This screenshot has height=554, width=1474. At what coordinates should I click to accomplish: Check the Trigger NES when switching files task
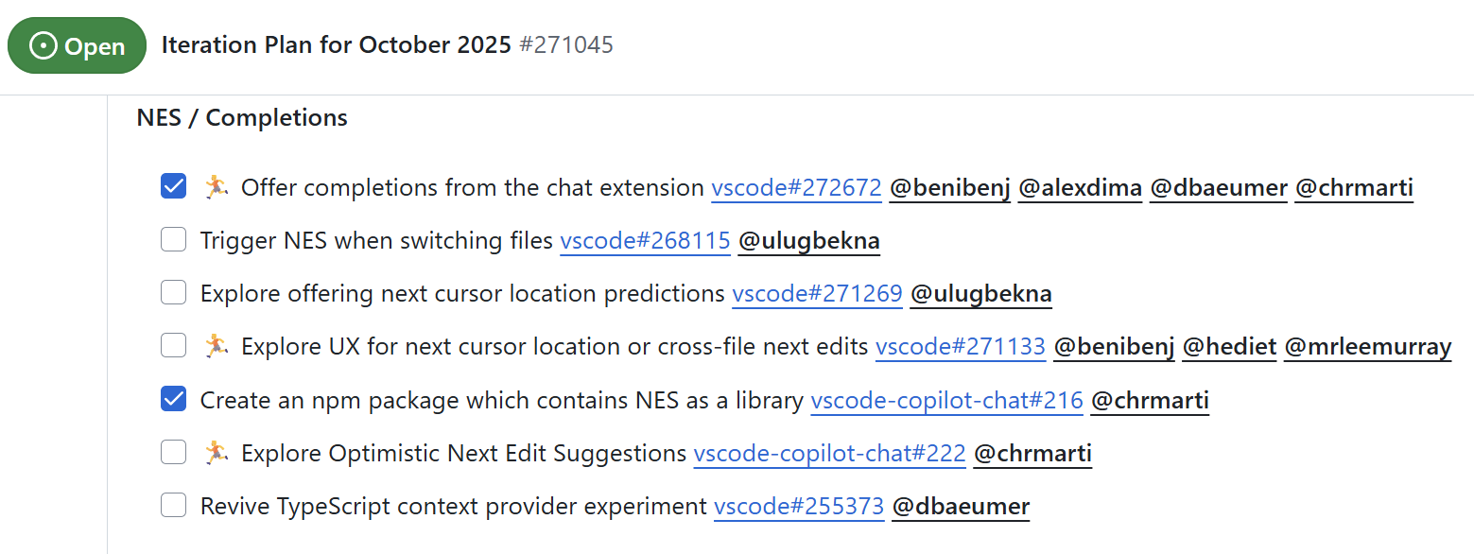pyautogui.click(x=173, y=239)
